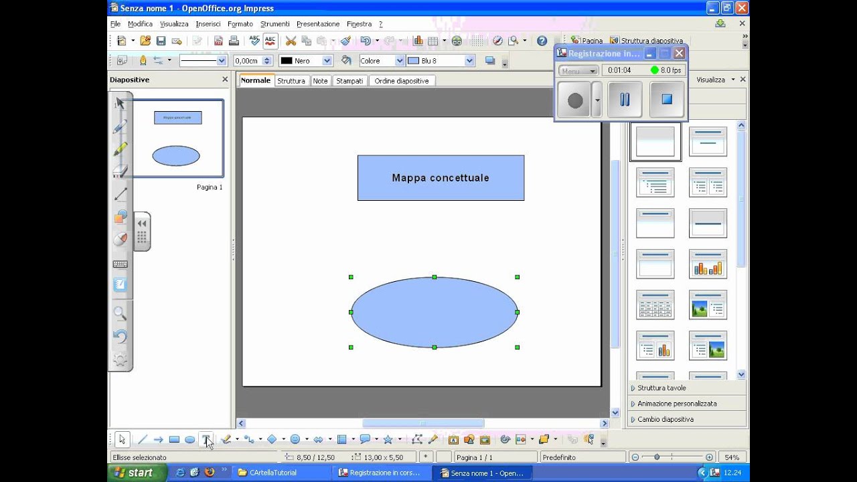The width and height of the screenshot is (857, 482).
Task: Select the Flowchart shapes tool
Action: (x=341, y=440)
